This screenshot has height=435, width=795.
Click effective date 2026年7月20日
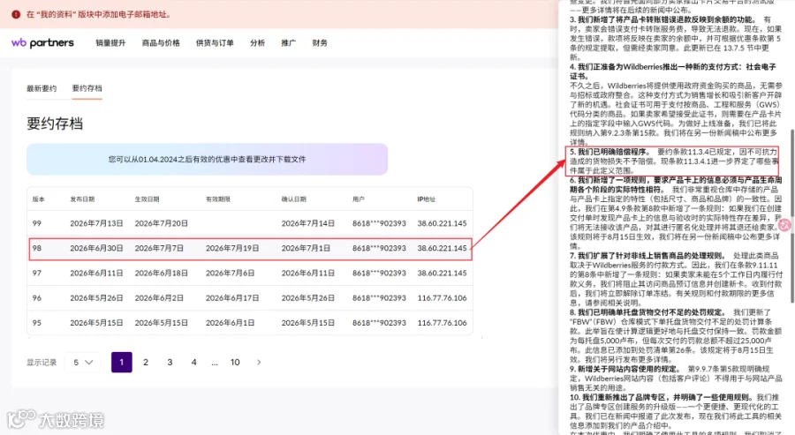pos(162,223)
